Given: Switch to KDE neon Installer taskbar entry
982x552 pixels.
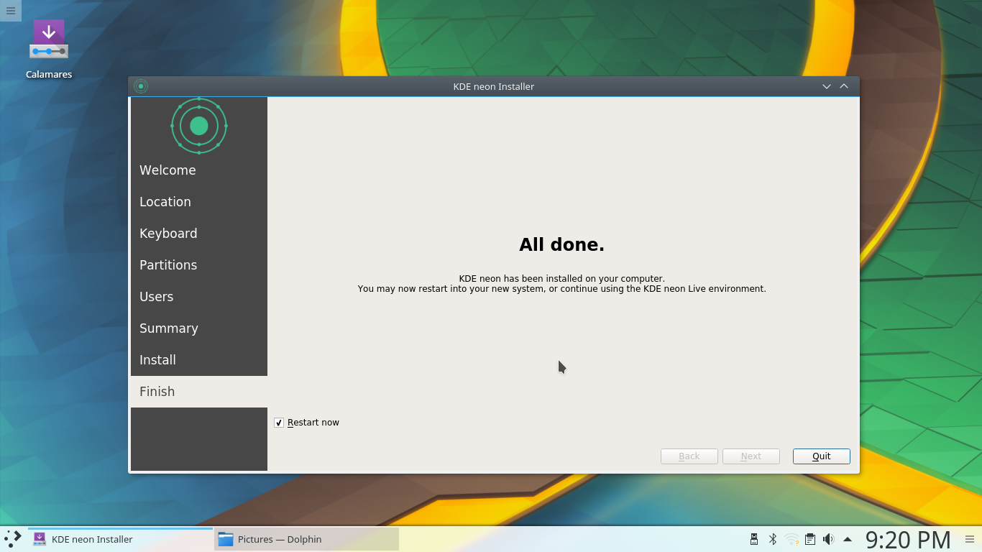Looking at the screenshot, I should (x=121, y=539).
